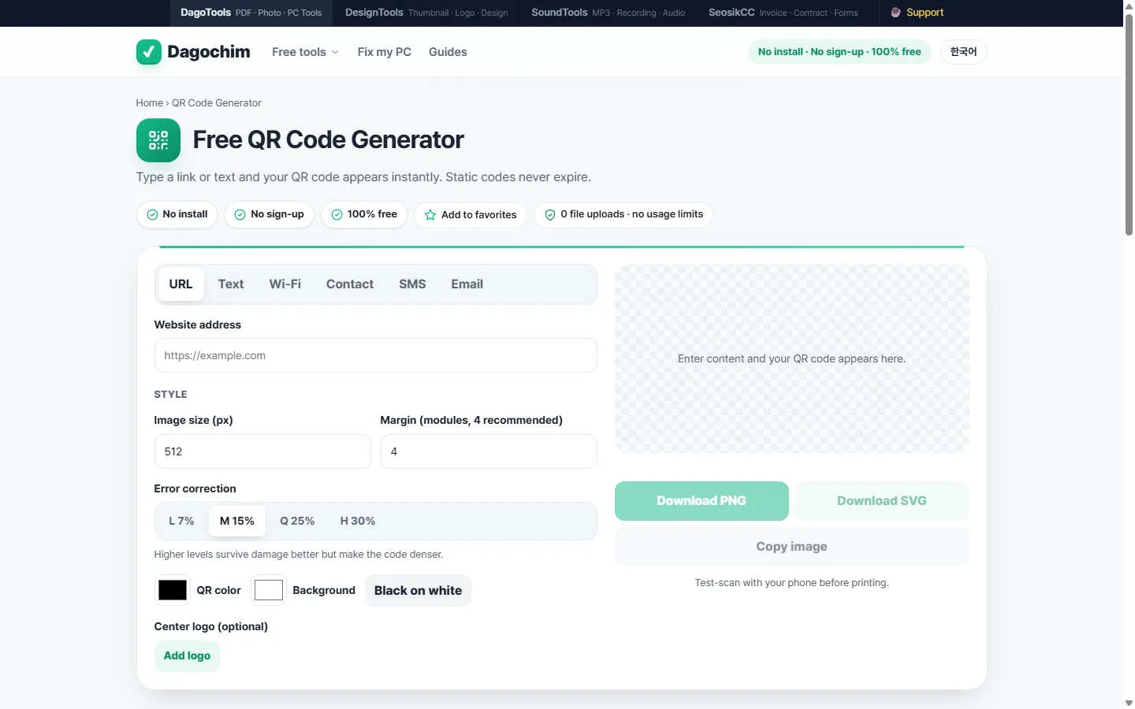Click the Copy image button
The image size is (1135, 709).
[x=791, y=547]
